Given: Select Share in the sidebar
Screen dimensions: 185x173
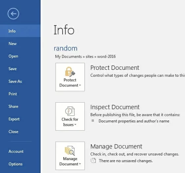Looking at the screenshot, I should (20, 107).
